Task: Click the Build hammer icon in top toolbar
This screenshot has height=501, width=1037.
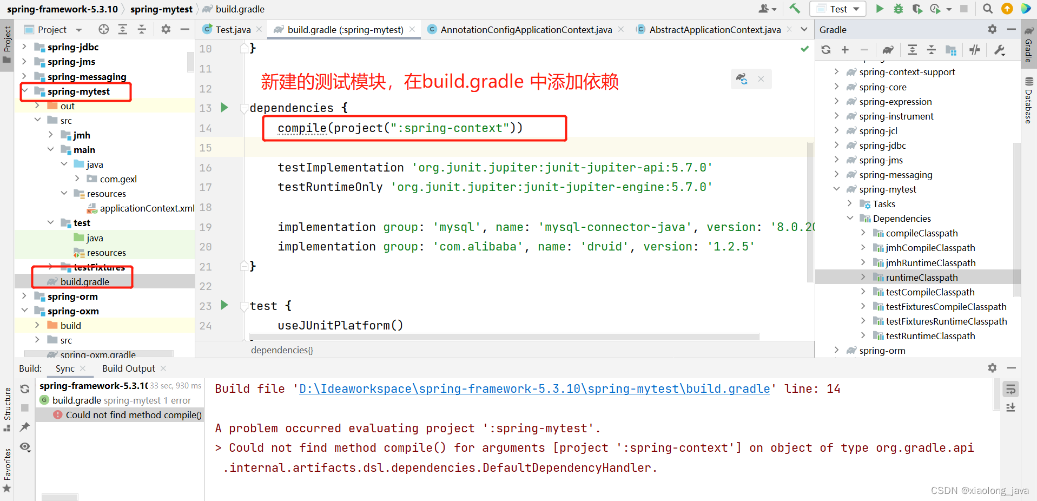Action: [795, 9]
